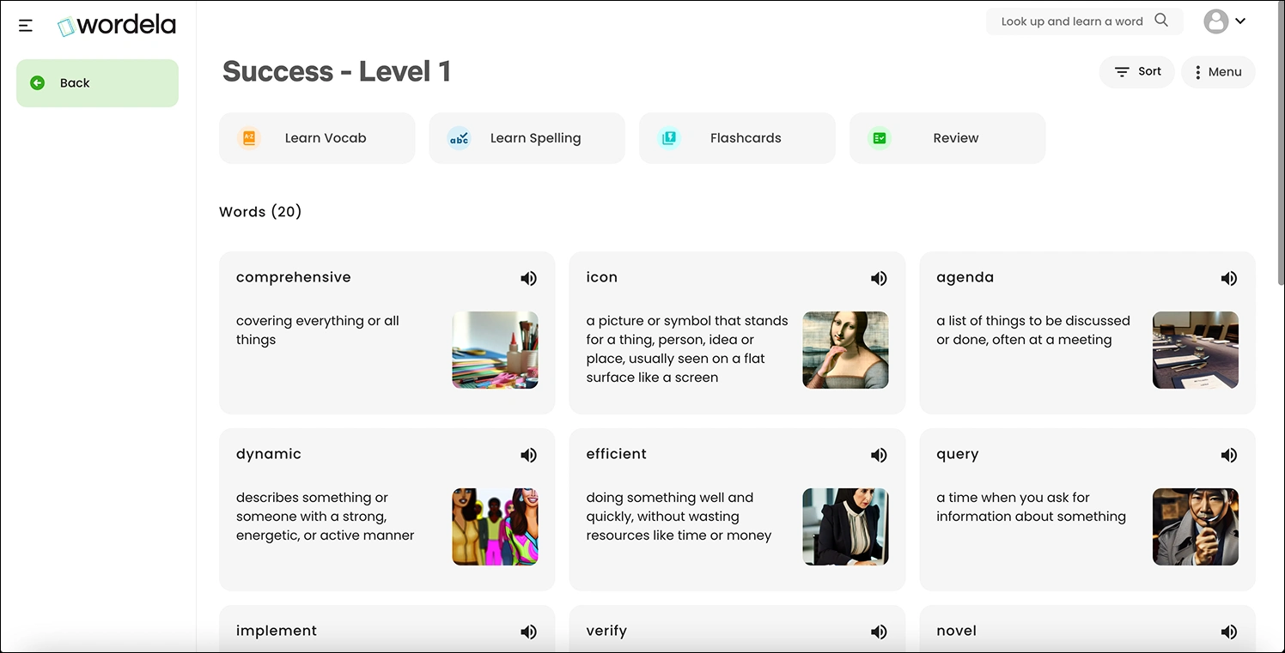The height and width of the screenshot is (653, 1285).
Task: Click the page vertical scrollbar
Action: [1280, 146]
